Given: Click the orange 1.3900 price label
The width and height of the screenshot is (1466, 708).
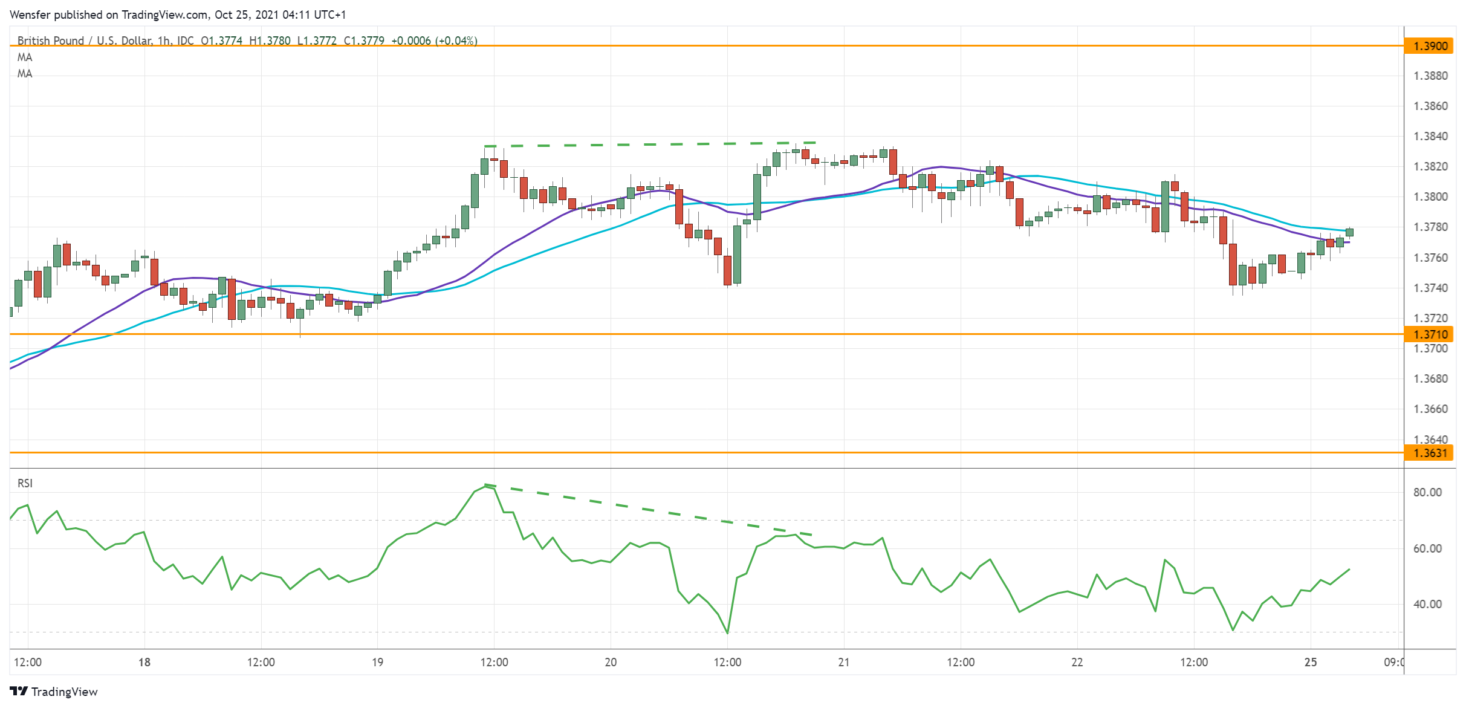Looking at the screenshot, I should pyautogui.click(x=1430, y=46).
